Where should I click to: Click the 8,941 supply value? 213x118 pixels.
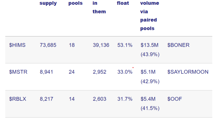tap(46, 72)
